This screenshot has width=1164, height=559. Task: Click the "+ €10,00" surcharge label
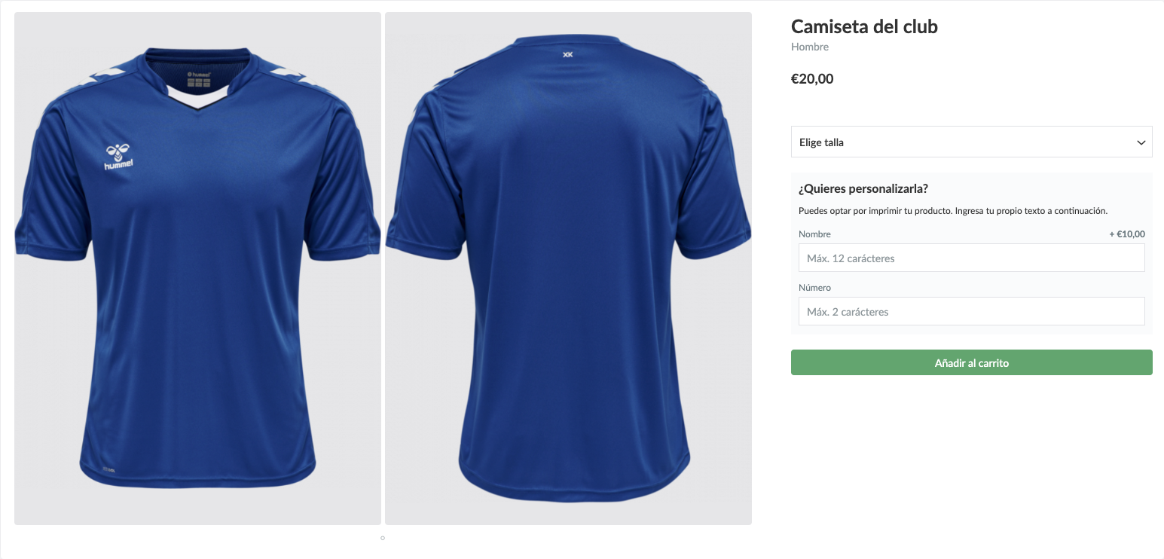(1127, 234)
